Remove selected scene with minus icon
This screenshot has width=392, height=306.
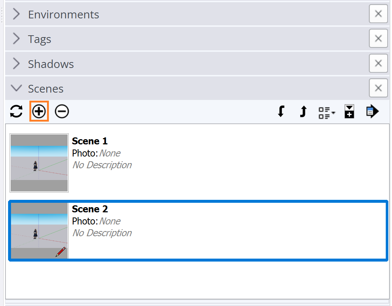tap(62, 111)
